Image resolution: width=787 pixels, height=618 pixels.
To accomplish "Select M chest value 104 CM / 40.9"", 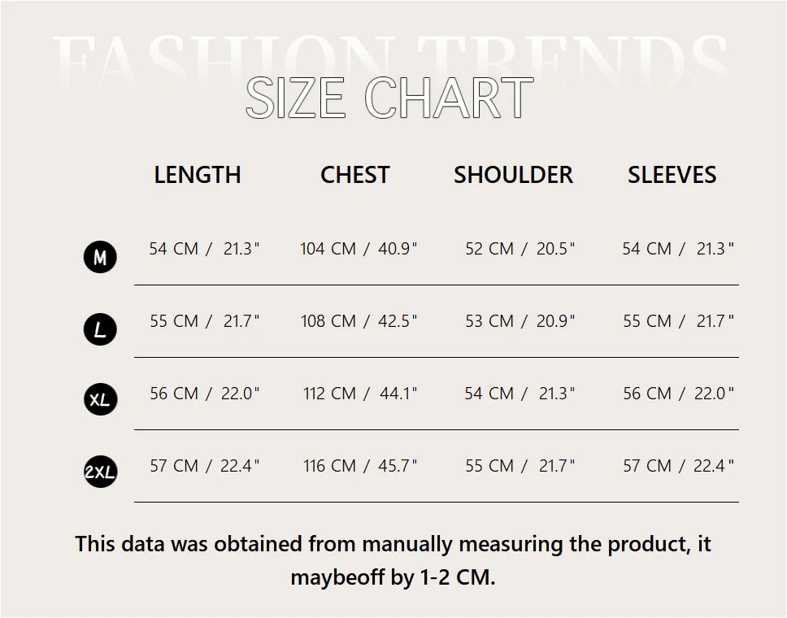I will coord(359,249).
